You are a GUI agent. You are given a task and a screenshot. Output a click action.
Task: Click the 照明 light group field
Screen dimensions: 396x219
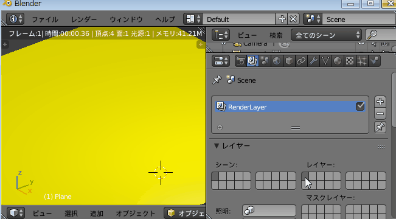(269, 210)
